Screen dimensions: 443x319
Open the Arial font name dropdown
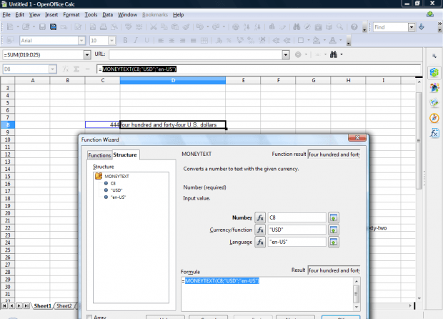click(x=81, y=41)
